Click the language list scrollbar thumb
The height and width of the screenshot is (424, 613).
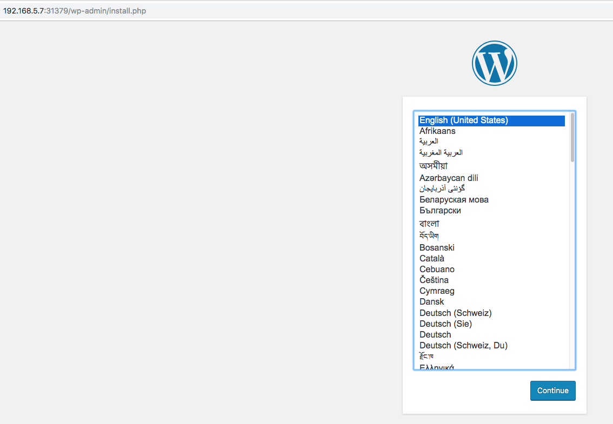pos(572,137)
